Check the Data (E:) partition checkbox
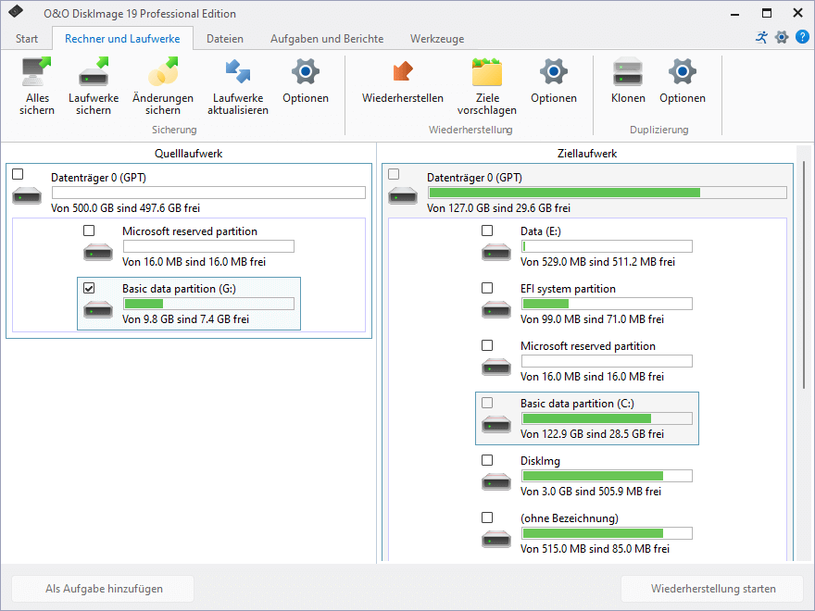 [487, 231]
